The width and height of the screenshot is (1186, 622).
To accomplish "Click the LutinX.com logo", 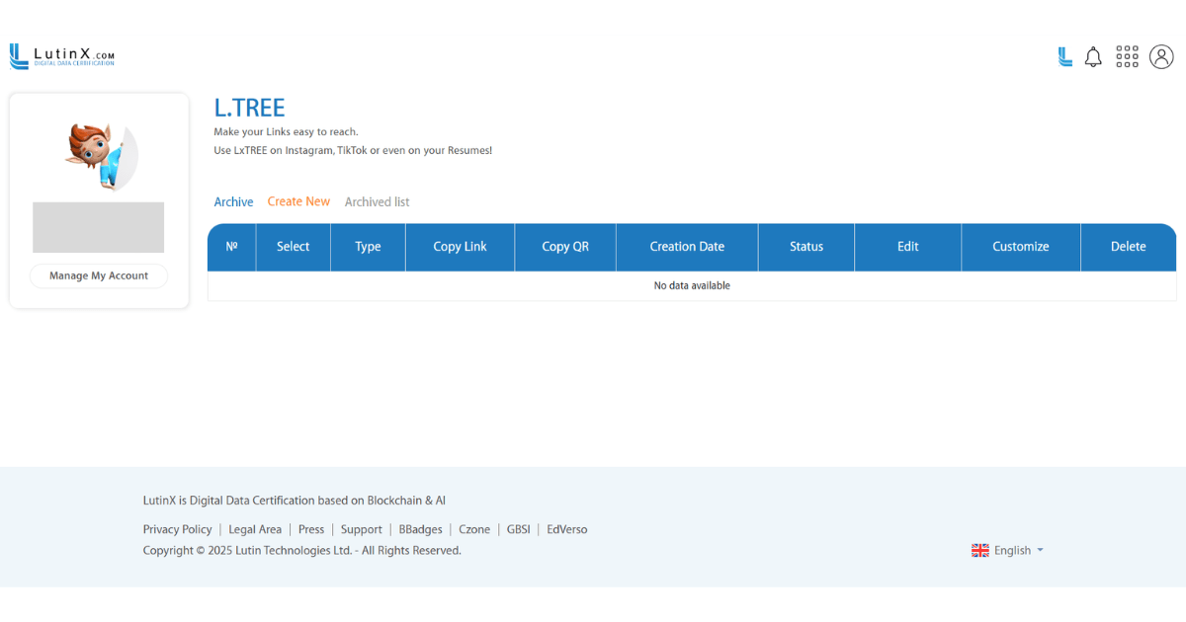I will click(62, 56).
